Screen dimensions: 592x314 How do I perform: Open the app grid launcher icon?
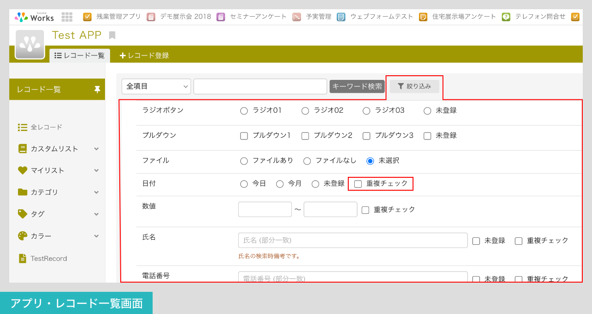tap(67, 17)
